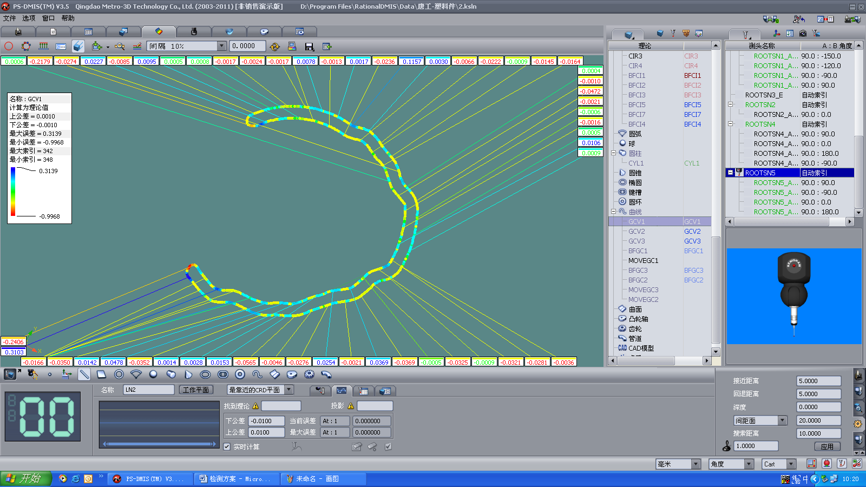Collapse the cylinder group in feature tree

[x=614, y=153]
